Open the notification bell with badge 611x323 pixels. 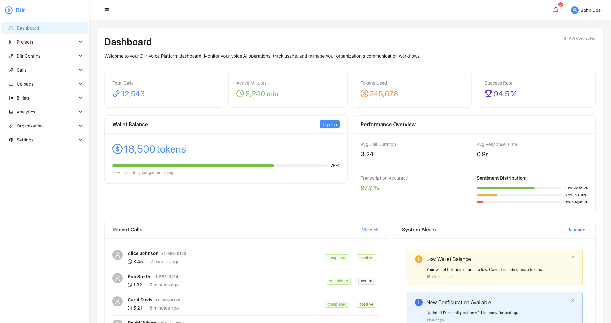[x=555, y=10]
